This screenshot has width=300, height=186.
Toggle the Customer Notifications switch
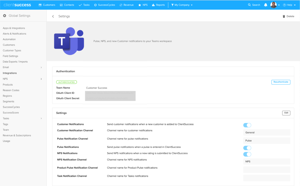point(247,125)
